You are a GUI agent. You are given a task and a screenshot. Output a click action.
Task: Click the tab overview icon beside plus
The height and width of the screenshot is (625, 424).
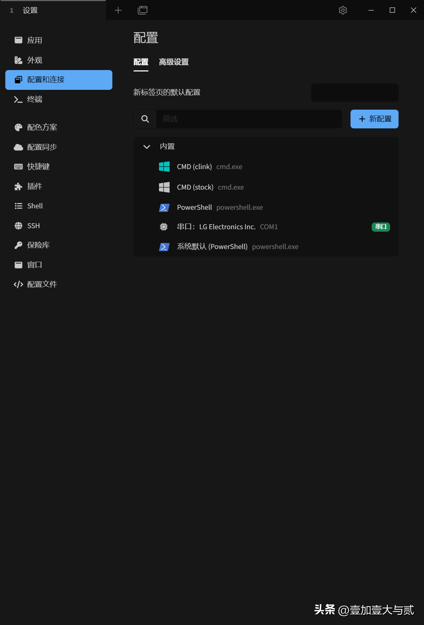click(x=142, y=10)
